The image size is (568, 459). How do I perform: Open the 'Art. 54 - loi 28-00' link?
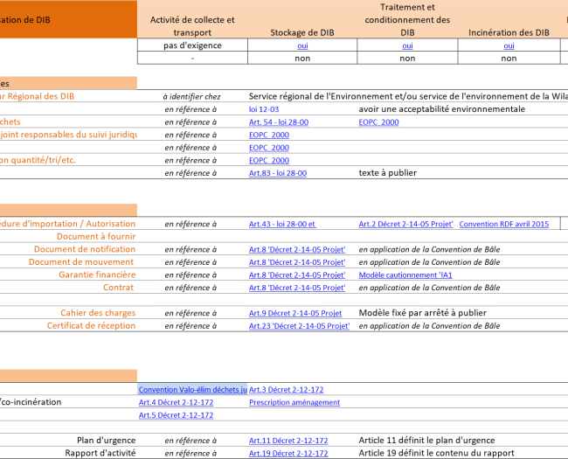point(278,122)
